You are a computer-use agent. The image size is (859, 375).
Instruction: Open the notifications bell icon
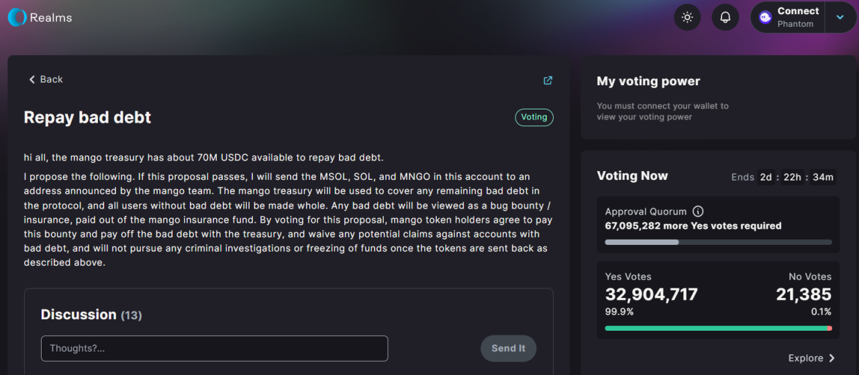point(725,17)
